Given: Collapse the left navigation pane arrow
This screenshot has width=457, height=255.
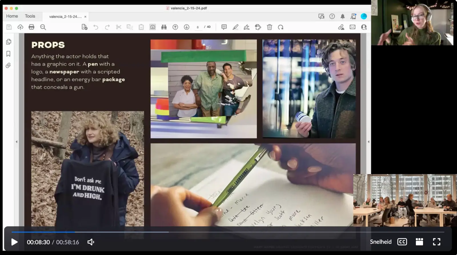Looking at the screenshot, I should pyautogui.click(x=17, y=142).
